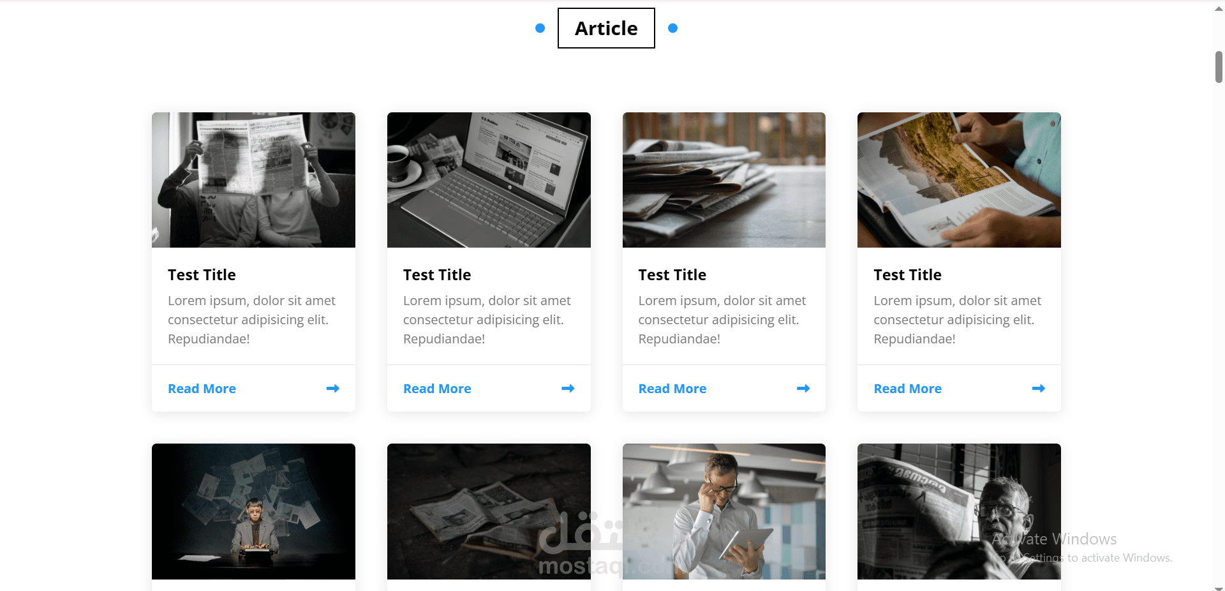Click Lorem ipsum text on the two readers card
This screenshot has width=1225, height=591.
251,320
